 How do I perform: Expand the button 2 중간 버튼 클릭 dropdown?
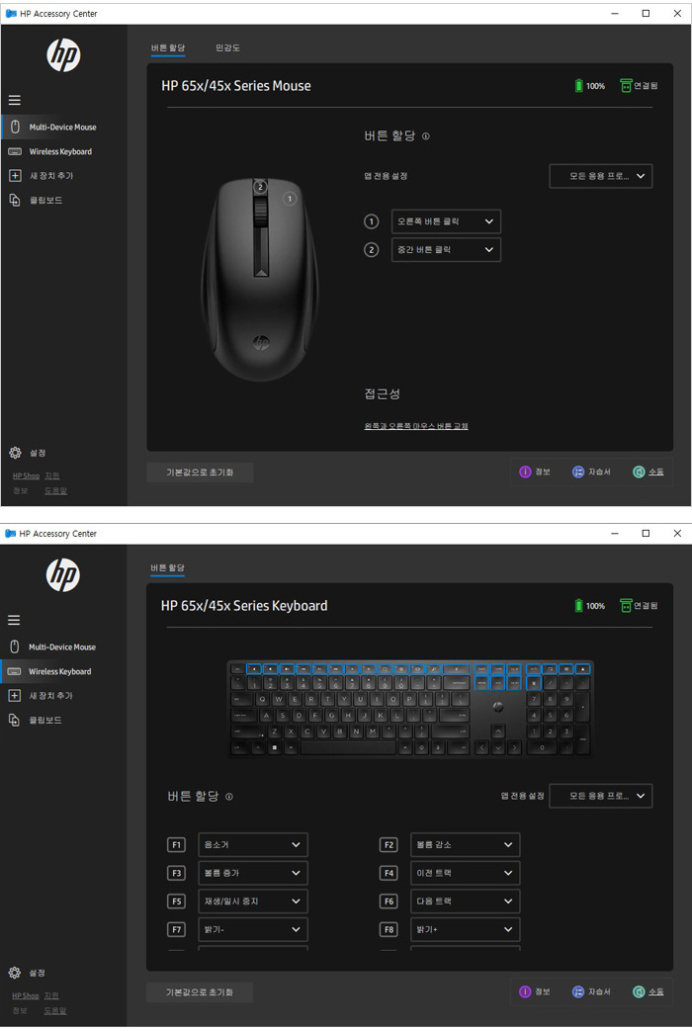446,250
